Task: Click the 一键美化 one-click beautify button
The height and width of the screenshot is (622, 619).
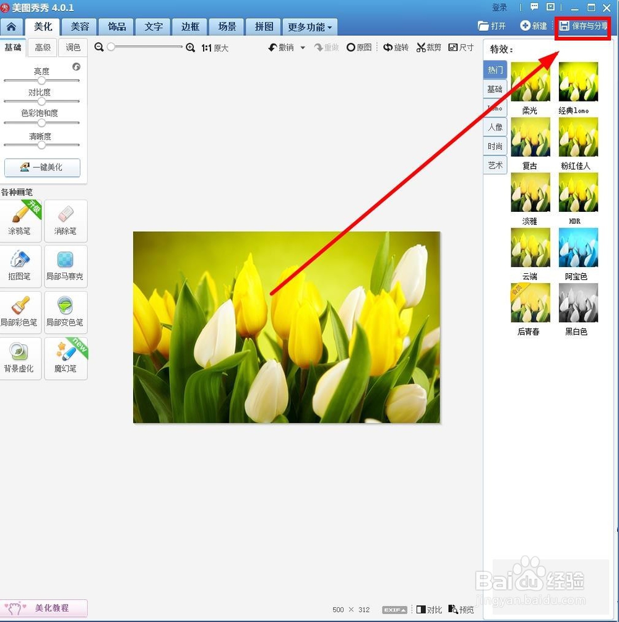Action: [42, 167]
